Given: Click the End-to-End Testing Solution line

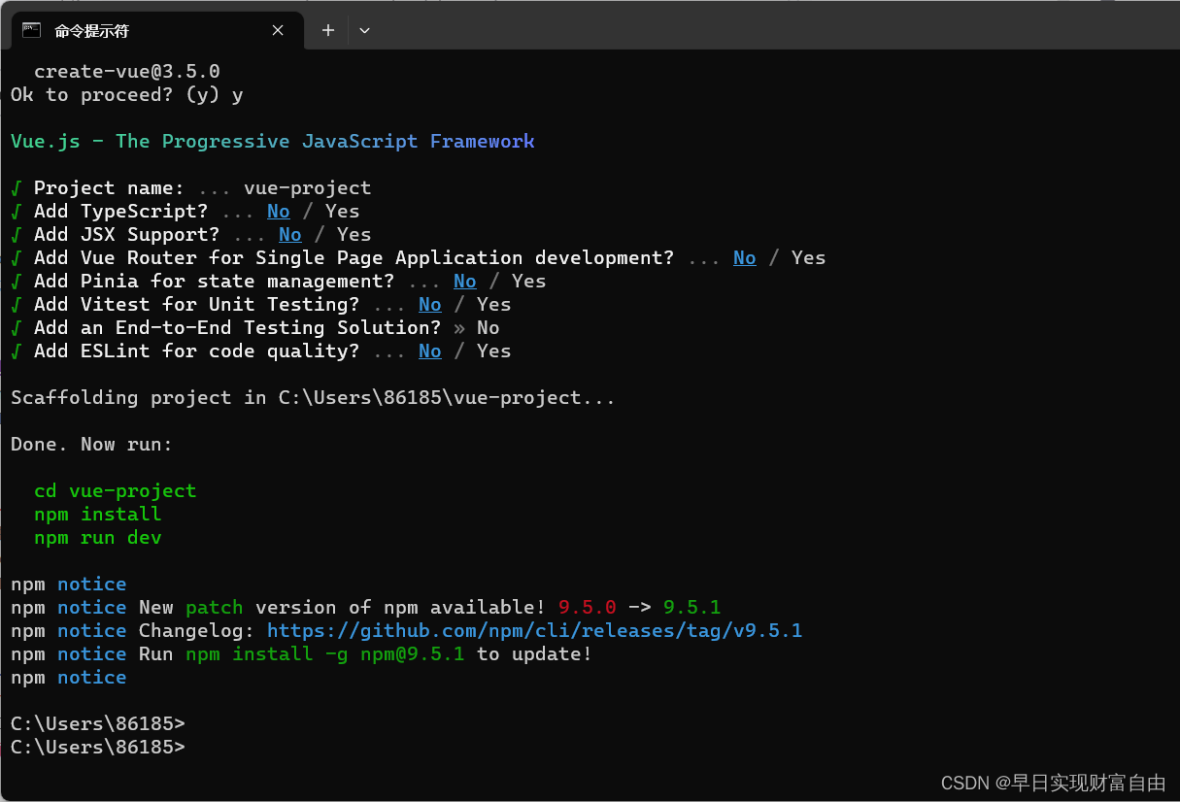Looking at the screenshot, I should tap(255, 327).
